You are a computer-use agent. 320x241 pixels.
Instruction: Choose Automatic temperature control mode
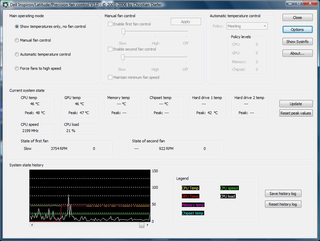click(43, 54)
